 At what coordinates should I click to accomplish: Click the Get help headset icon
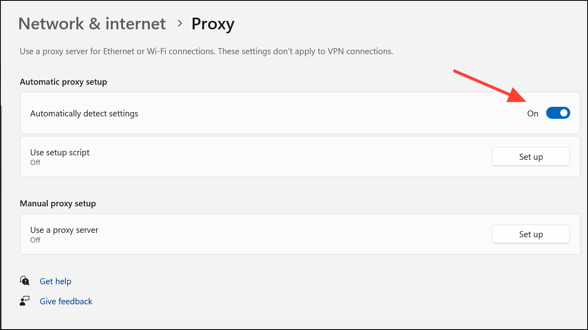[25, 281]
